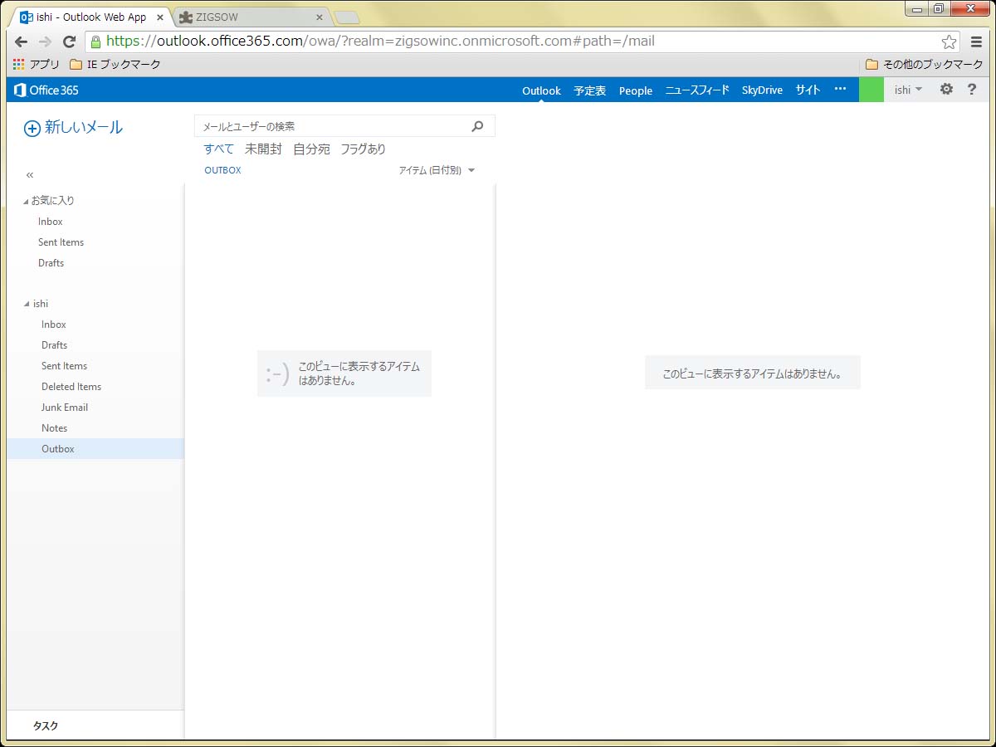Collapse the お気に入り favorites section

[x=26, y=201]
